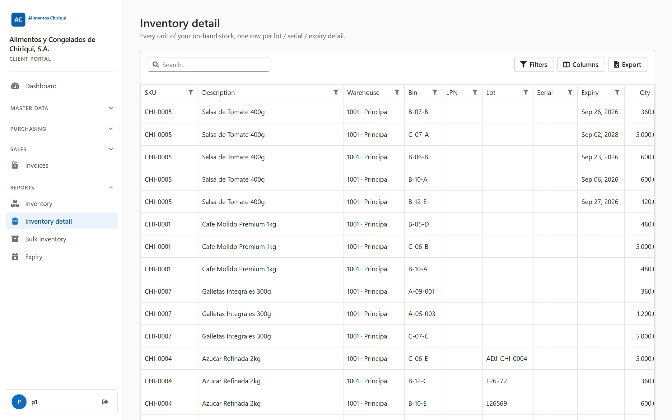Image resolution: width=672 pixels, height=420 pixels.
Task: Expand the Master Data section
Action: (62, 108)
